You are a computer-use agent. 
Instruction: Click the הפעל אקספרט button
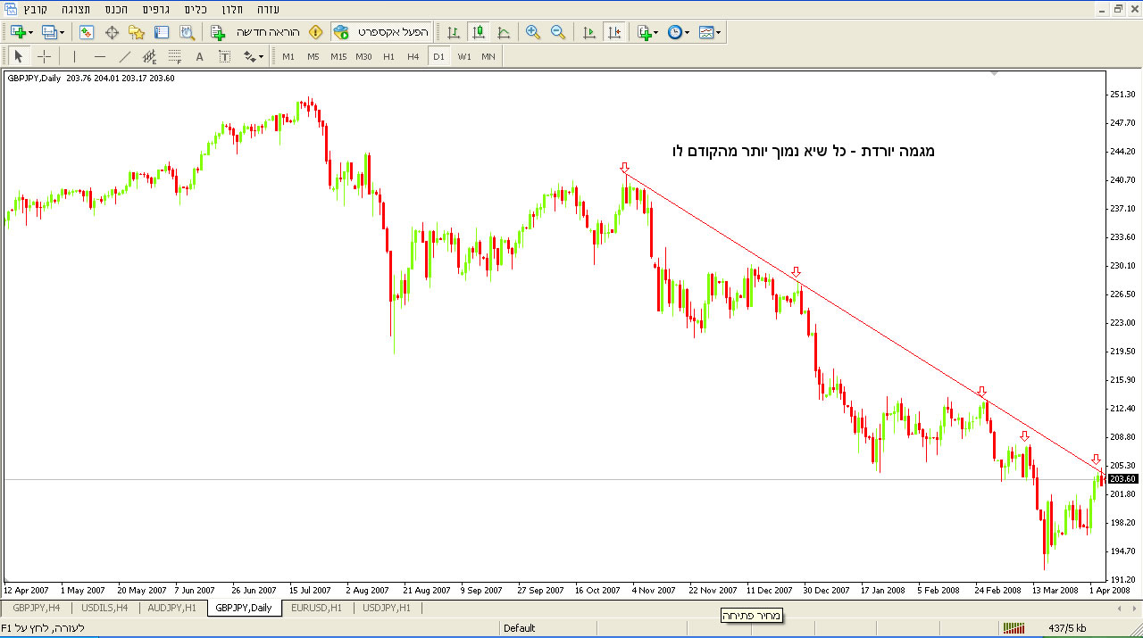tap(382, 32)
